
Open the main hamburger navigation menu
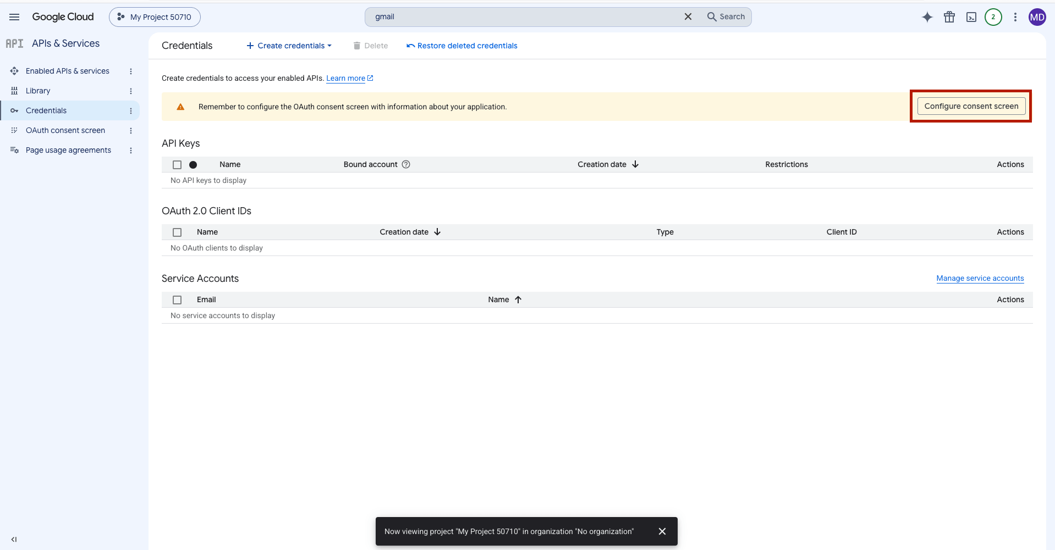coord(14,17)
